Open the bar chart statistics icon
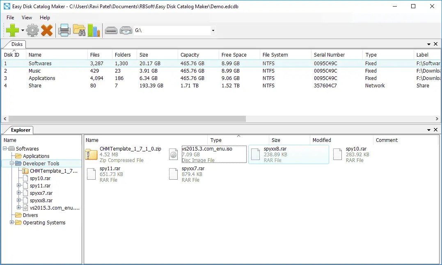This screenshot has height=265, width=442. (x=94, y=30)
